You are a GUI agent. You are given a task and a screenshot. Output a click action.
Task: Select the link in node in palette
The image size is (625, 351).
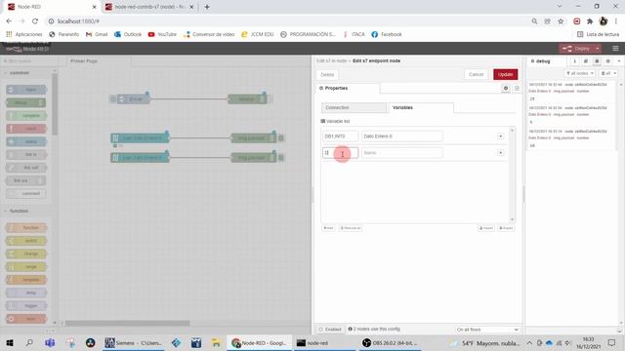pos(26,155)
